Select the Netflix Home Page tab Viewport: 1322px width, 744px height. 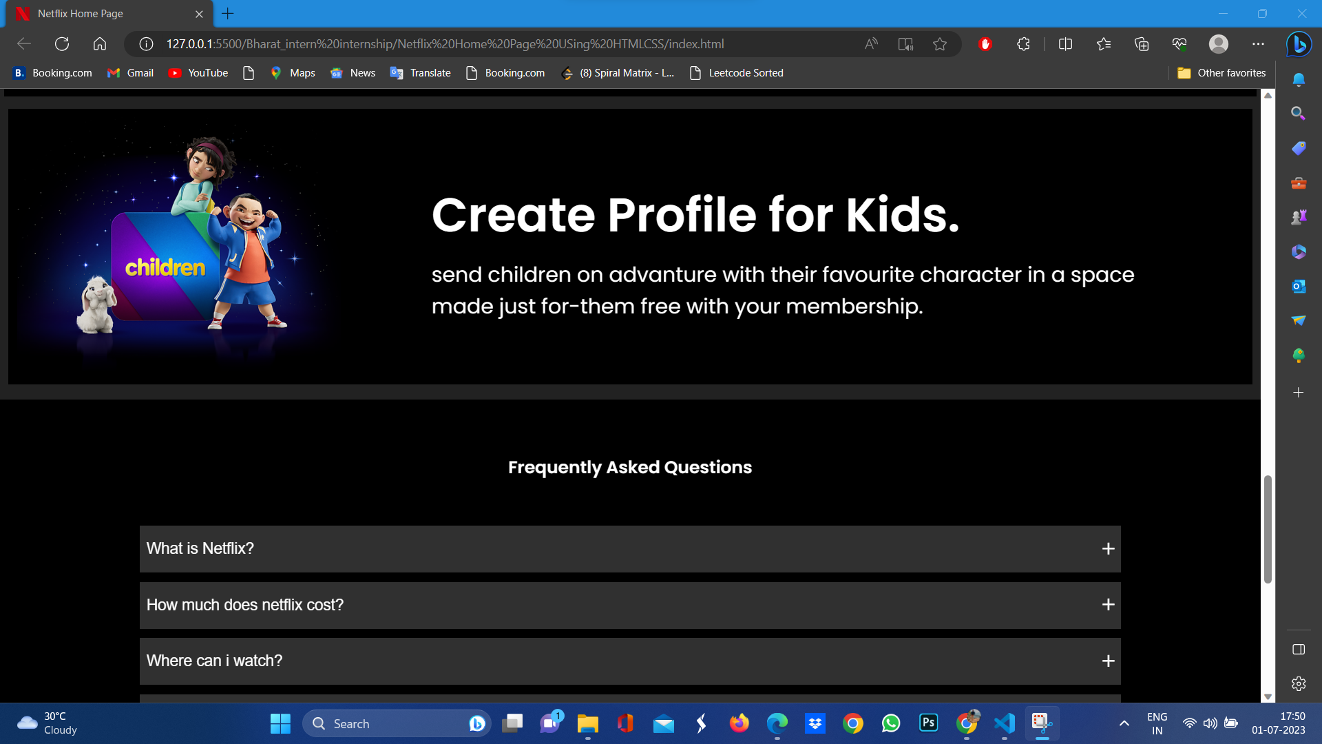96,13
